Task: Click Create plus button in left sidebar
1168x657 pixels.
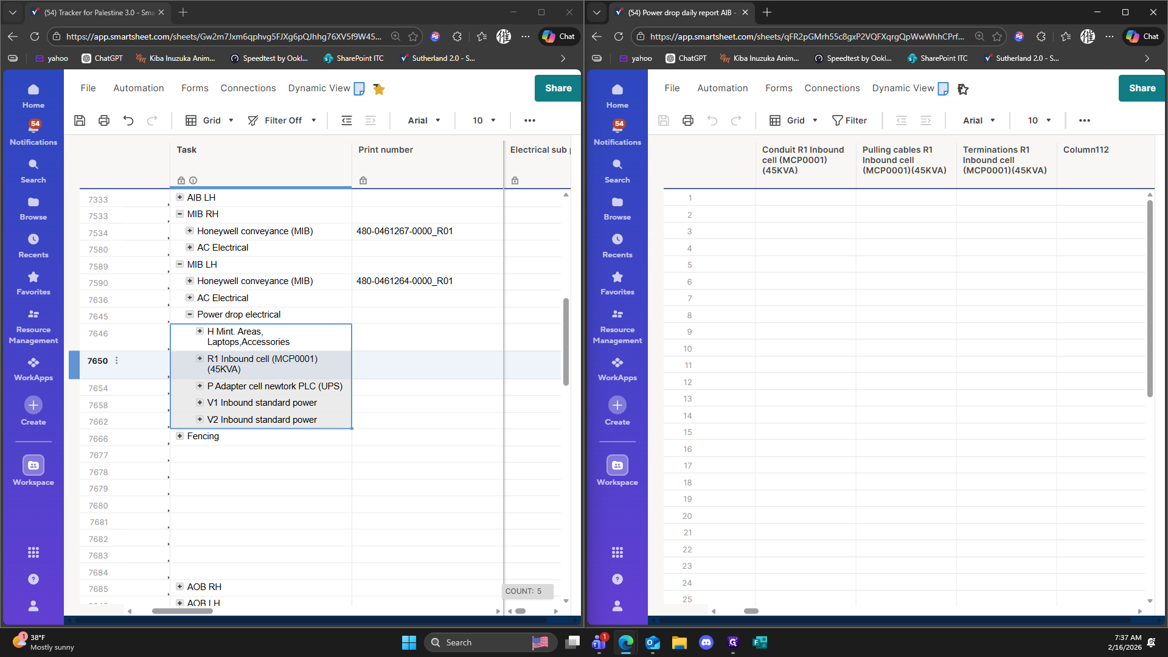Action: click(33, 405)
